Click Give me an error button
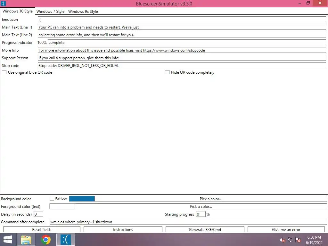Viewport: 328px width, 246px height. click(x=286, y=229)
